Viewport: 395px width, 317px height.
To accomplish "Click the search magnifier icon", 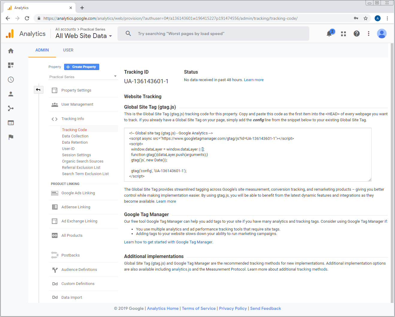I will (128, 34).
